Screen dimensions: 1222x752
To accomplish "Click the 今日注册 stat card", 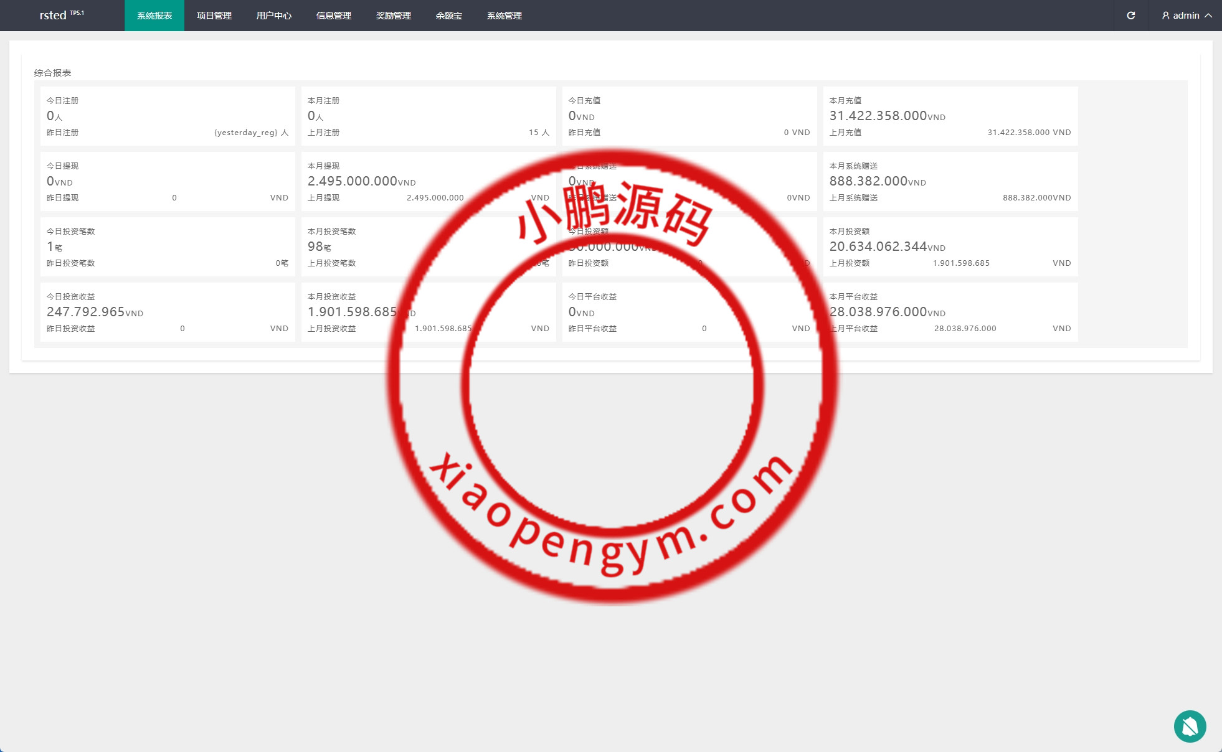I will pos(168,116).
